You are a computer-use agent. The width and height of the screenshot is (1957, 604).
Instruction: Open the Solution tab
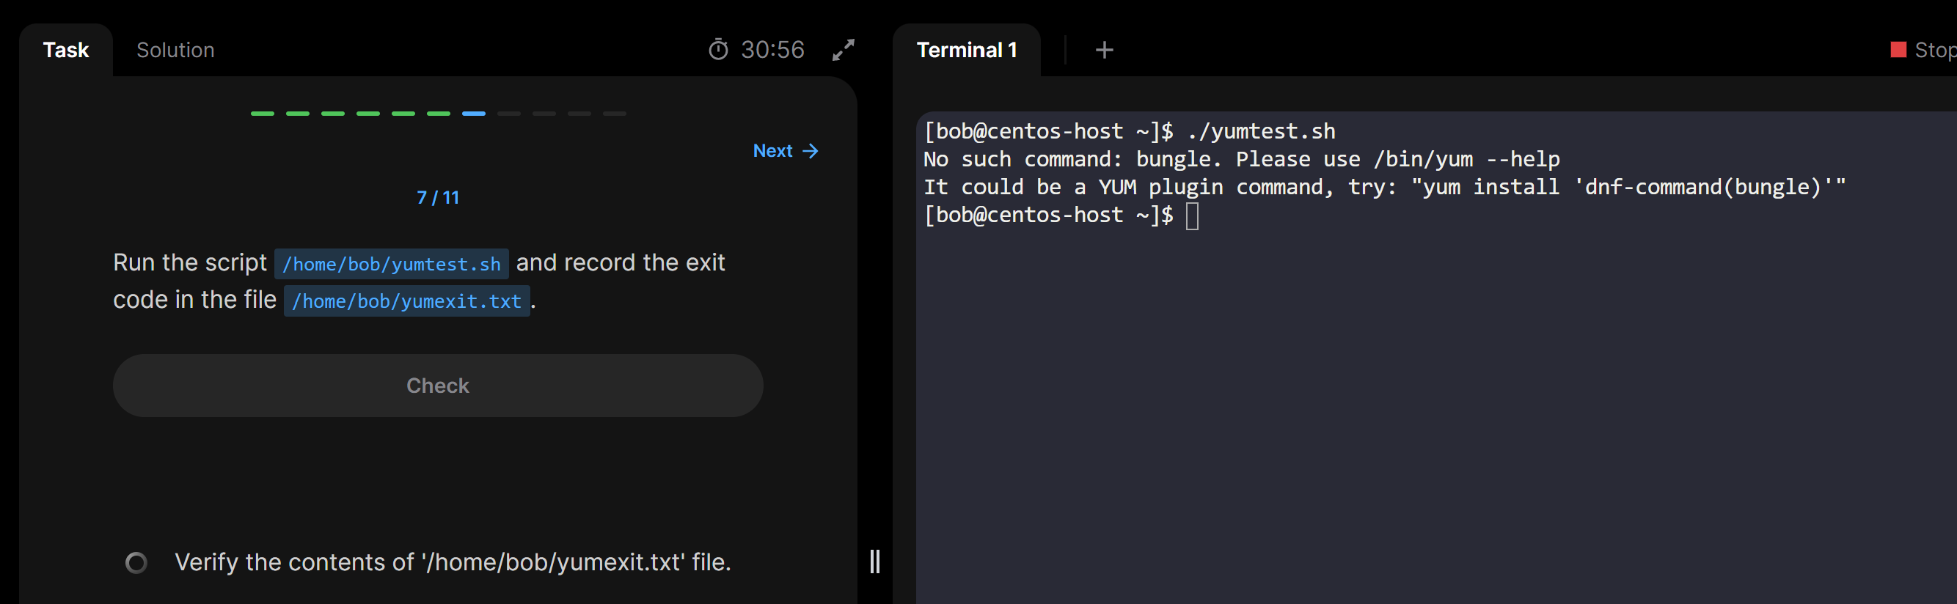point(175,50)
